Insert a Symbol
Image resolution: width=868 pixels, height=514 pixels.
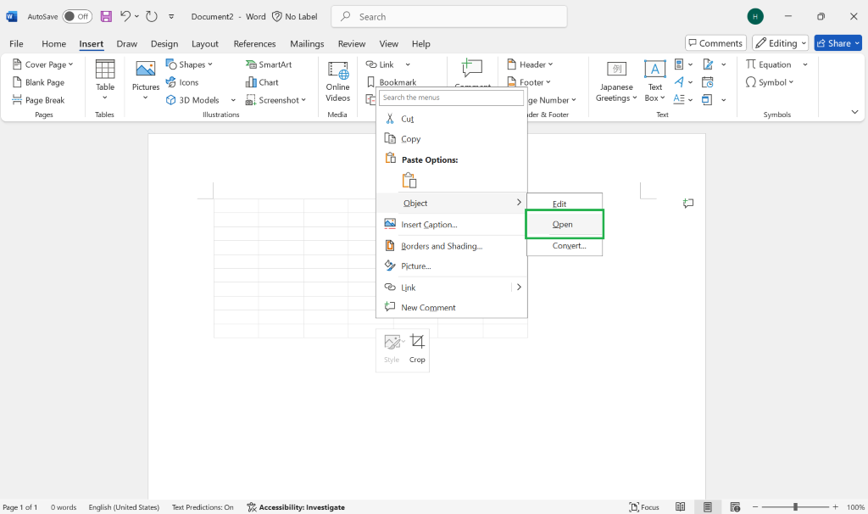[770, 82]
